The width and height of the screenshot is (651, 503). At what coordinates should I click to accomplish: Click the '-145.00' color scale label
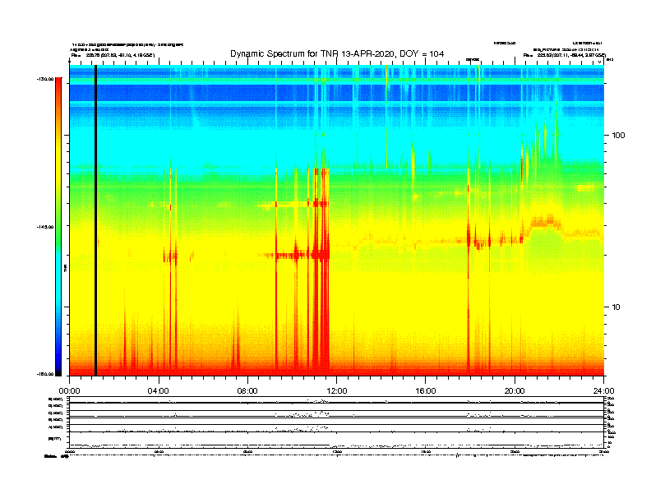click(45, 227)
